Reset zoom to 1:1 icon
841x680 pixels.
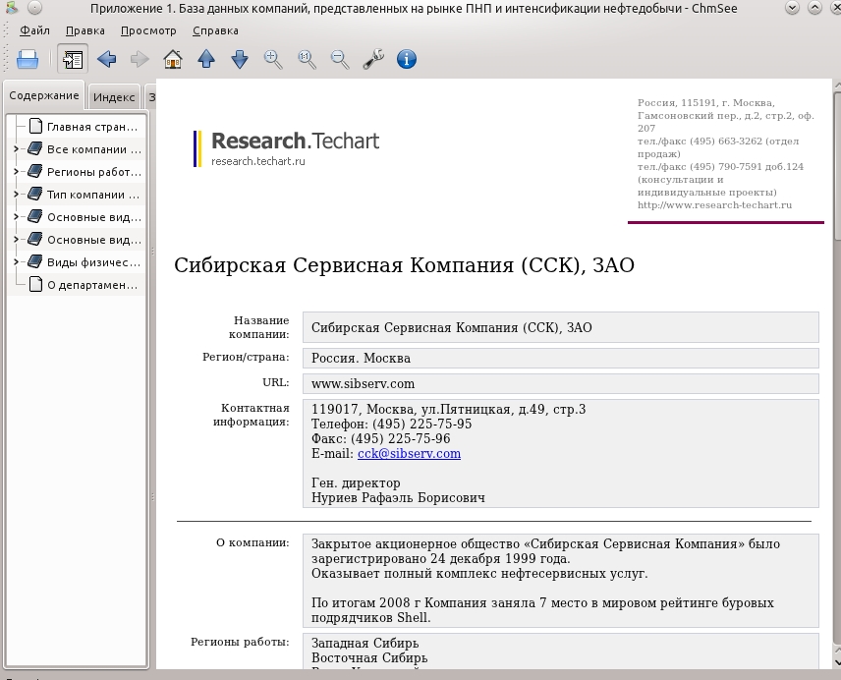(307, 59)
